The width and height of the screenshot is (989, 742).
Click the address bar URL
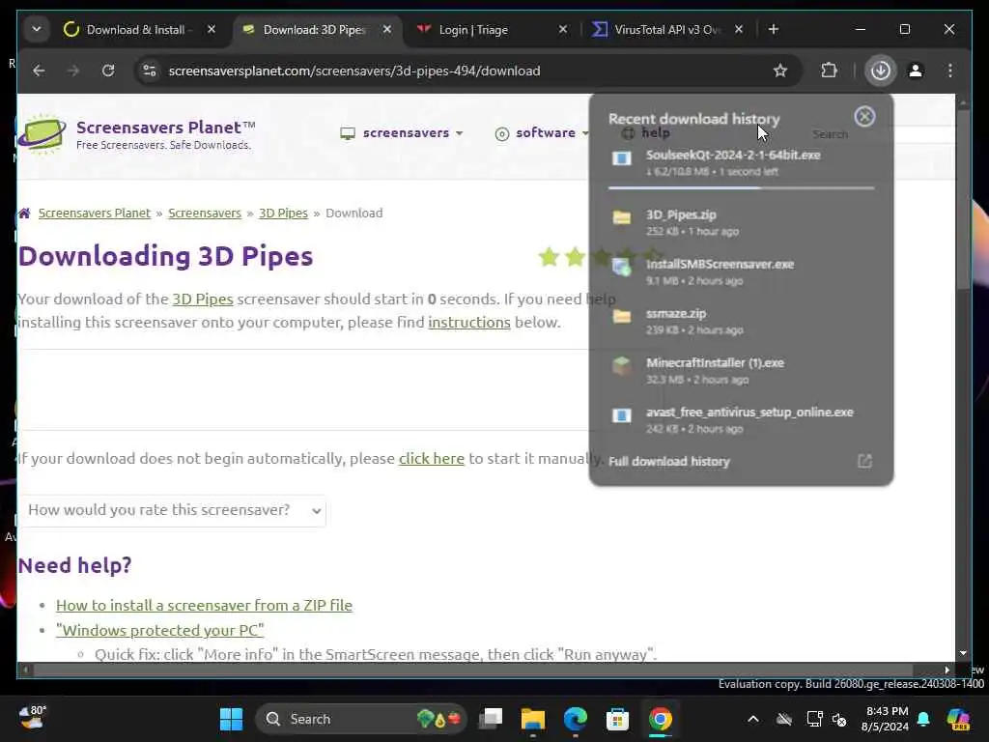pyautogui.click(x=353, y=71)
